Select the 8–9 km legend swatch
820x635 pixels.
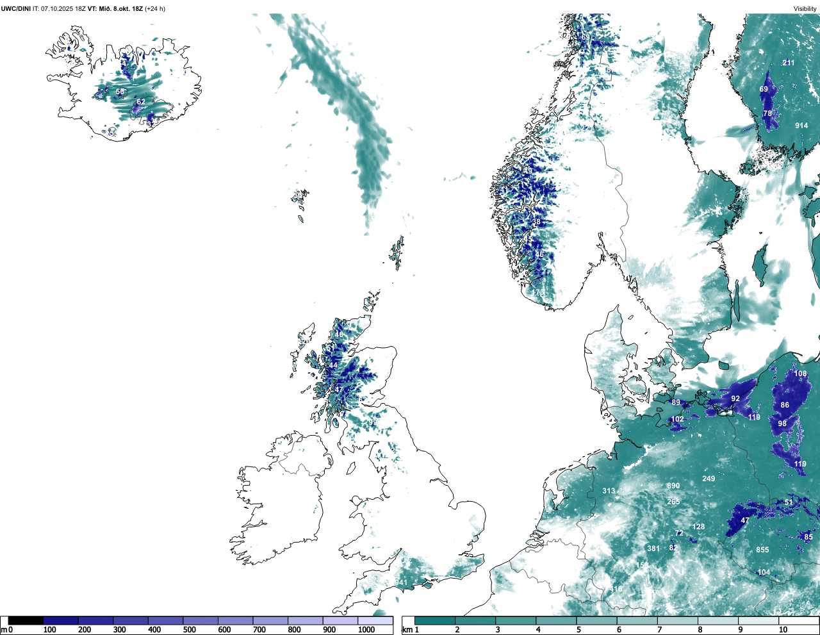[719, 620]
